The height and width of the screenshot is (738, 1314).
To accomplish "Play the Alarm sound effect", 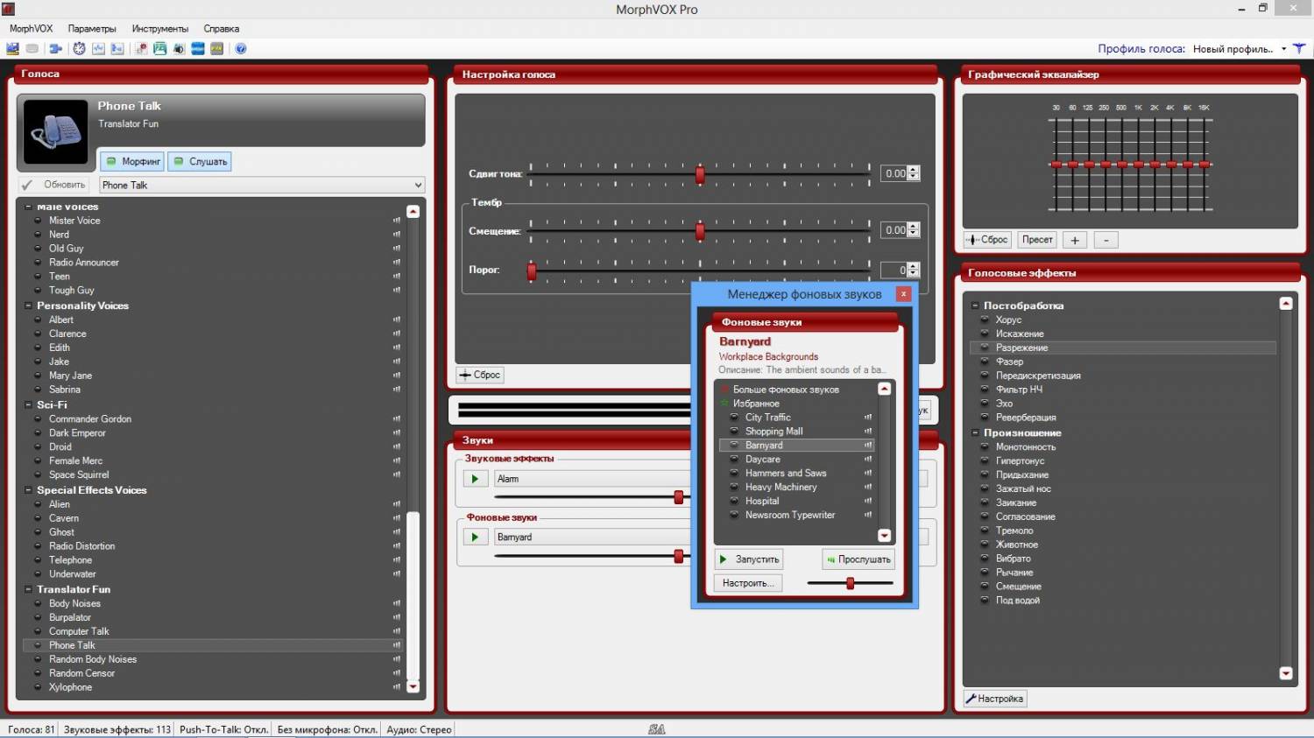I will [475, 479].
